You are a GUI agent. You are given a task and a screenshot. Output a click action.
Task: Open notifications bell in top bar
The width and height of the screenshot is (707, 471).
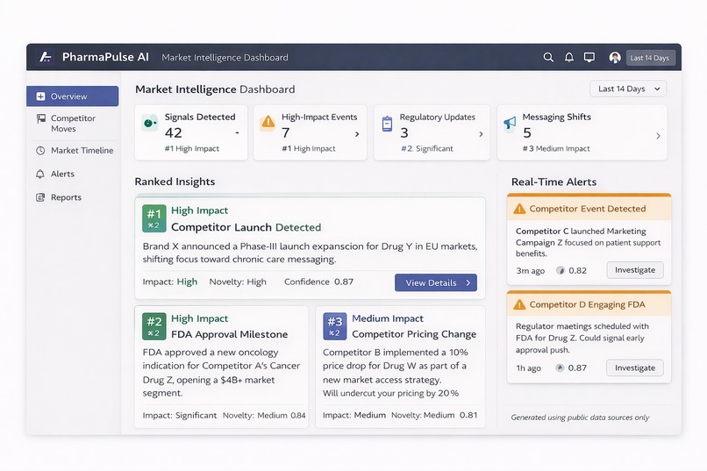[x=569, y=57]
